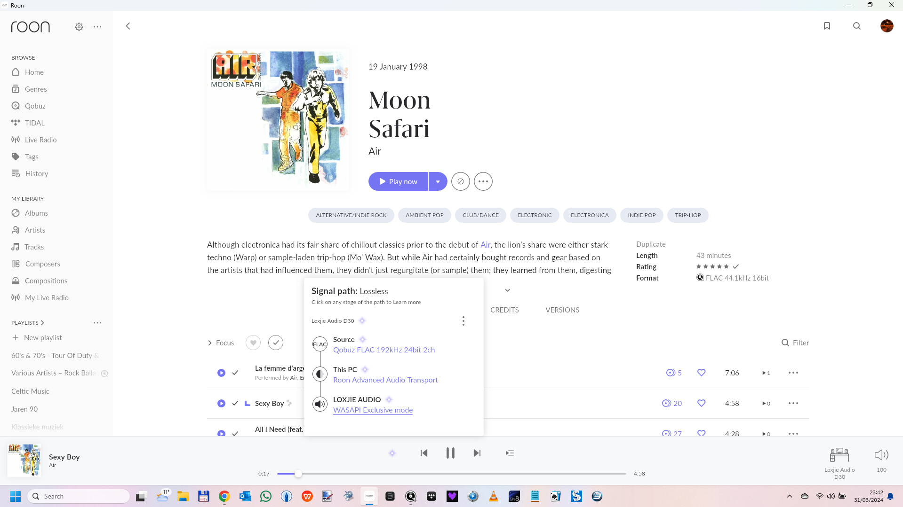The height and width of the screenshot is (507, 903).
Task: Click the ban/hide album icon
Action: point(460,181)
